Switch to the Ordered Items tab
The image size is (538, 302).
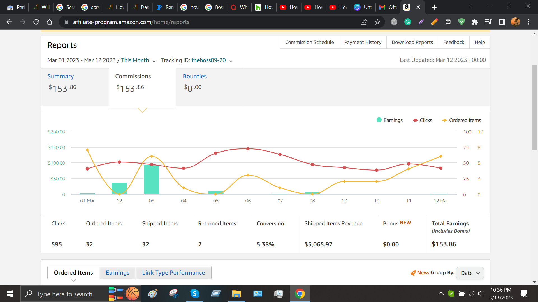click(73, 273)
